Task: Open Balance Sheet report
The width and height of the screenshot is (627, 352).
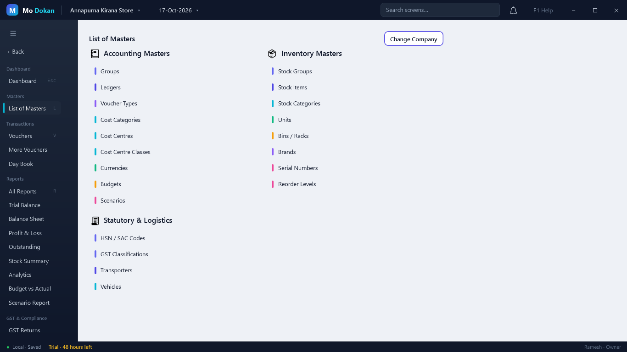Action: (x=32, y=219)
